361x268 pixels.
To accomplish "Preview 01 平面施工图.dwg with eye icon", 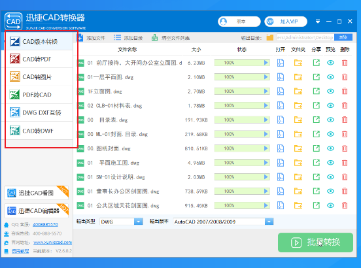I will coord(331,163).
